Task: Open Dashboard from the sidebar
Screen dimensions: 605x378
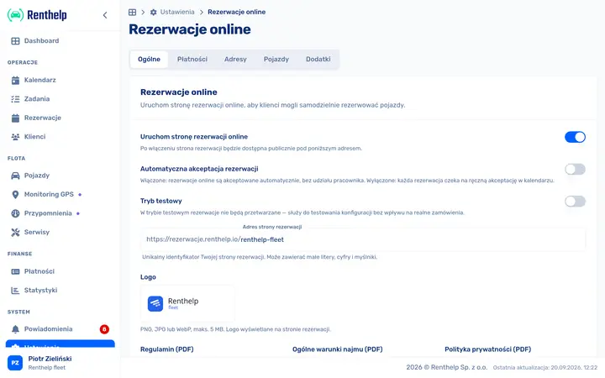Action: point(60,41)
